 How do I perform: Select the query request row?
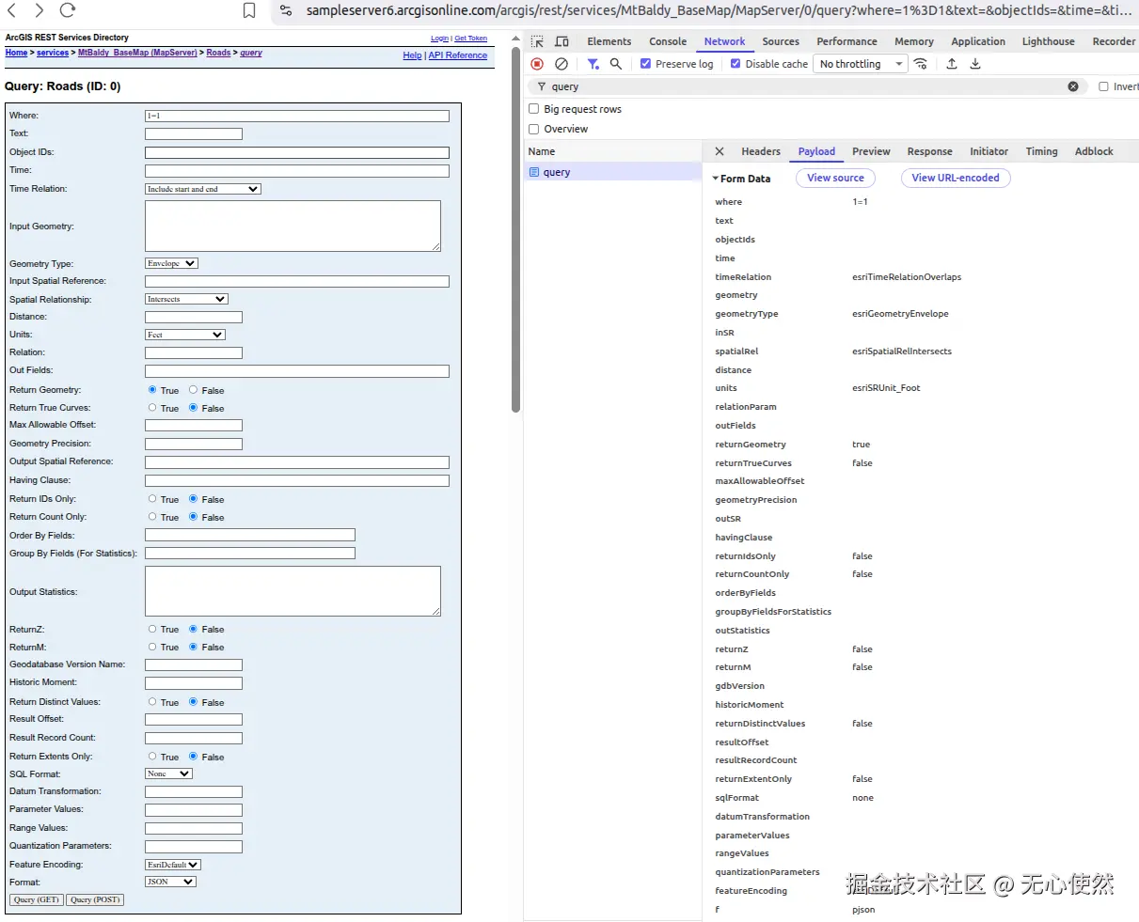(612, 172)
